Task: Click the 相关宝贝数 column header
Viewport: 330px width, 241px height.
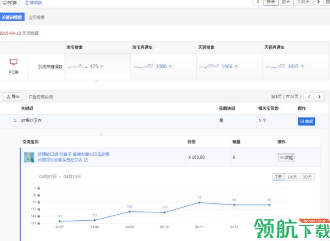Action: click(269, 108)
